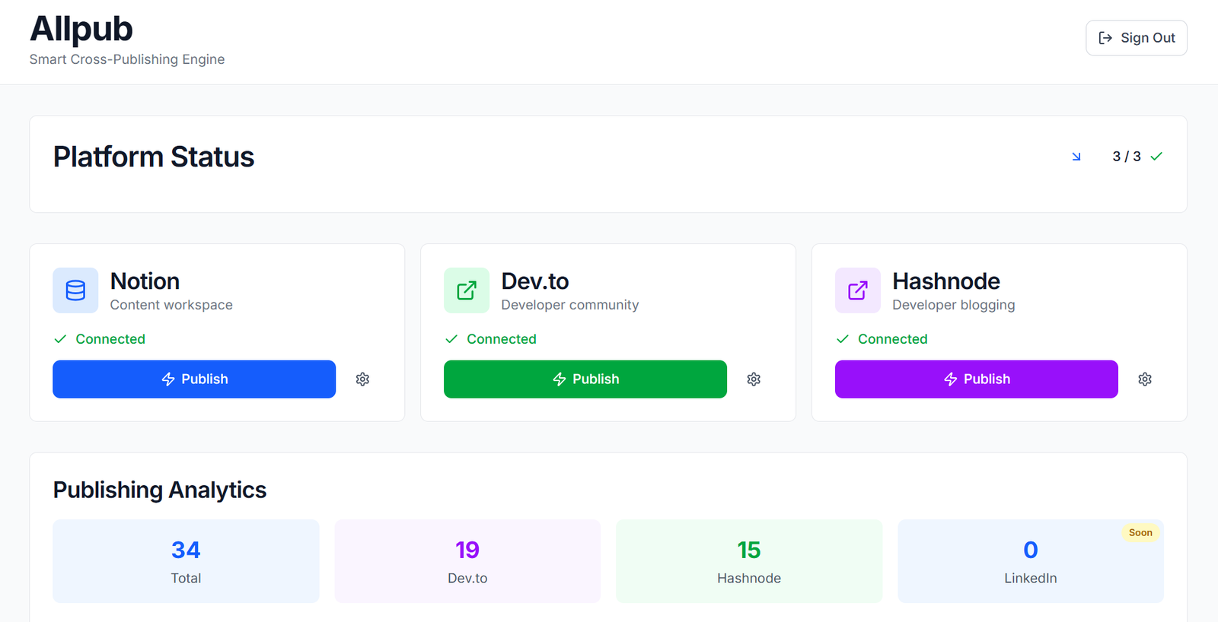Open Dev.to card settings gear

pyautogui.click(x=754, y=379)
